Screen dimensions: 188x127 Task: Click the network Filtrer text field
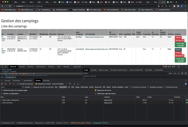(x=11, y=87)
